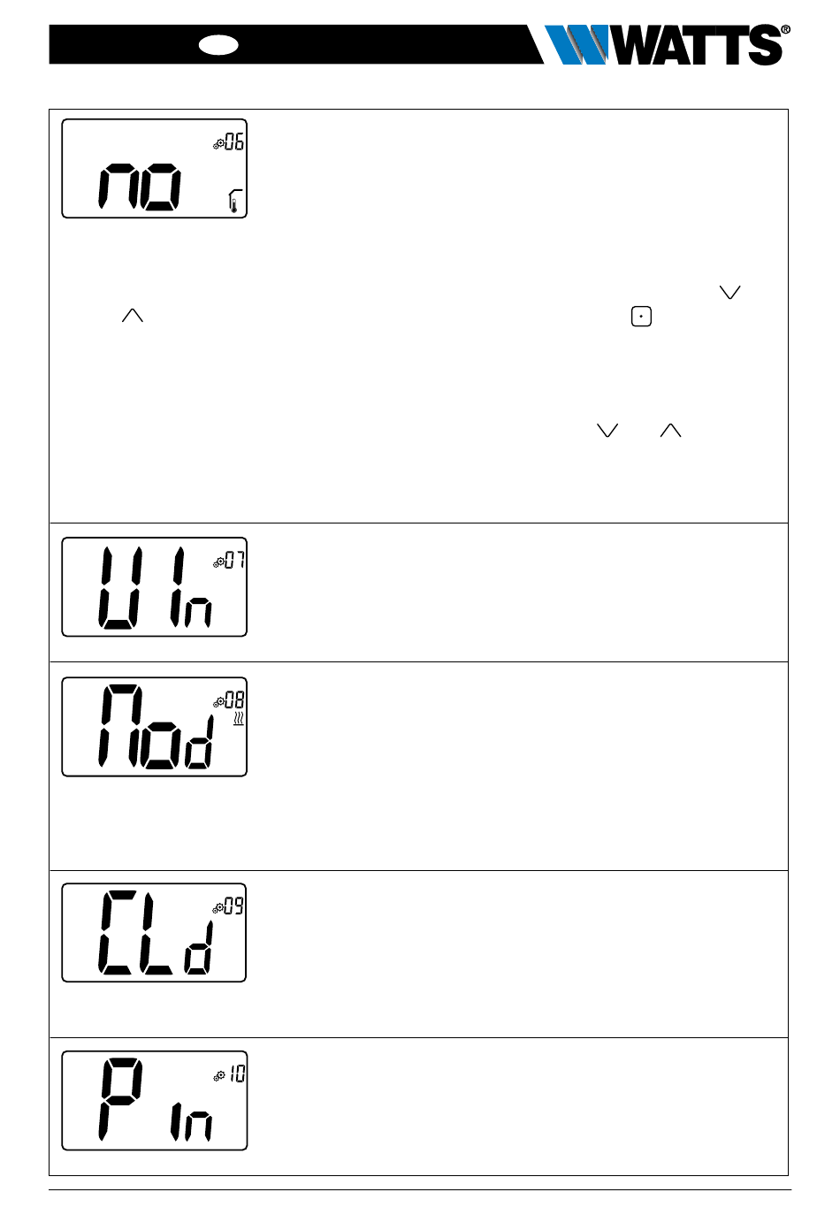The width and height of the screenshot is (840, 1215).
Task: Click the gear icon beside parameter 10
Action: 218,1075
